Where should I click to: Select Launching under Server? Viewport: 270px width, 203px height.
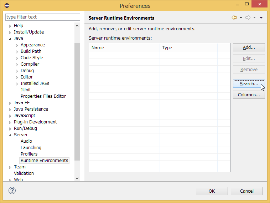(31, 148)
